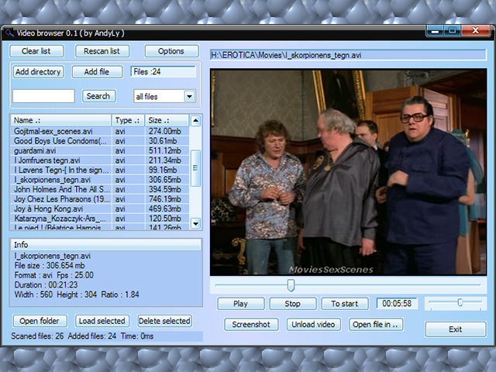Click the Add file button

tap(97, 72)
